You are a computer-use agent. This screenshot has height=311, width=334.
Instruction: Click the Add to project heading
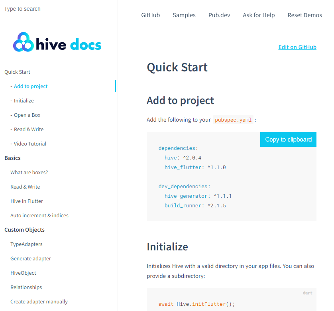click(x=180, y=100)
